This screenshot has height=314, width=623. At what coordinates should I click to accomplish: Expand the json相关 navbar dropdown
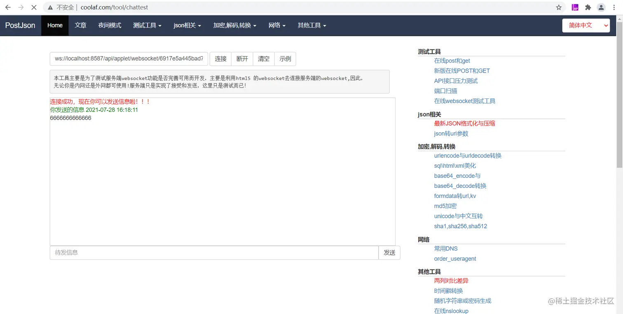point(187,26)
